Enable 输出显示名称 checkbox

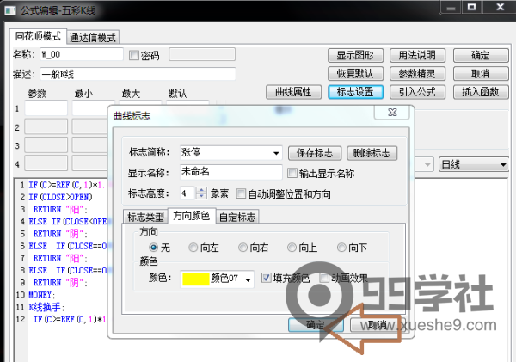coord(292,173)
